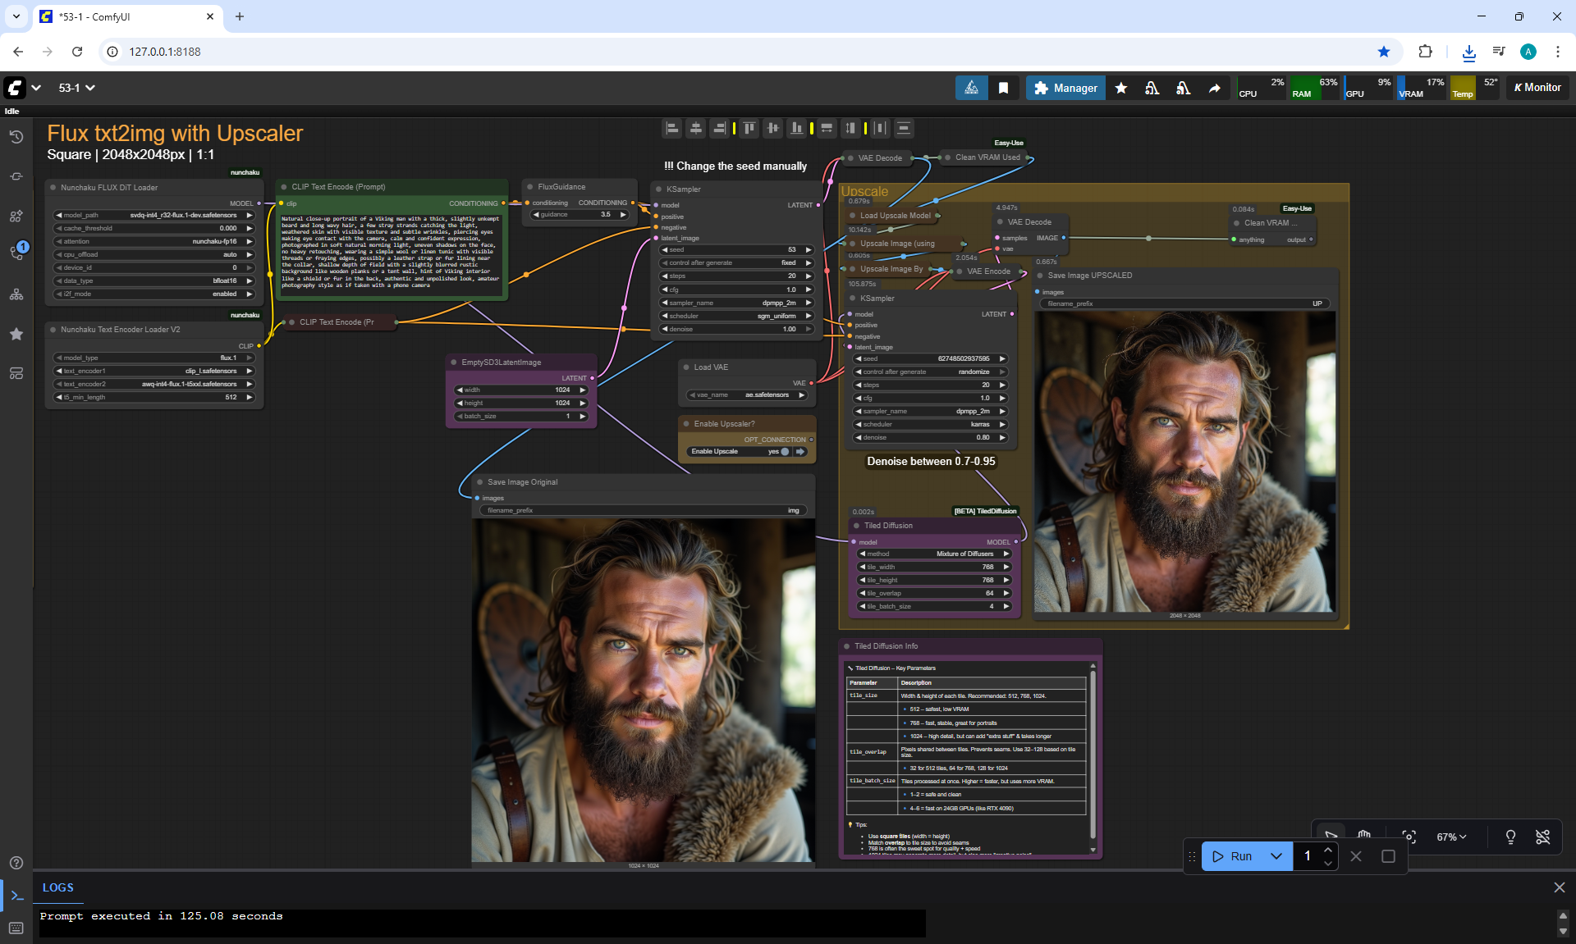1576x944 pixels.
Task: Click the lightbulb focus mode icon
Action: pyautogui.click(x=1510, y=837)
